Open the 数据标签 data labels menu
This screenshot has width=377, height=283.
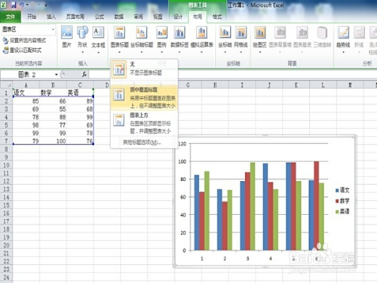(179, 39)
